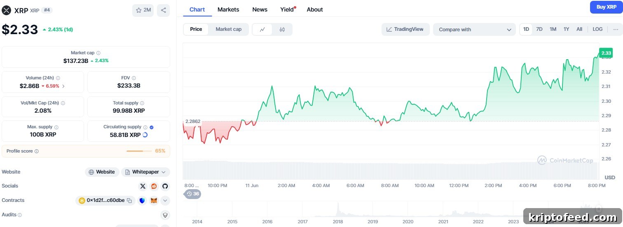This screenshot has width=623, height=227.
Task: Open the audit provider badge icon
Action: tap(165, 215)
